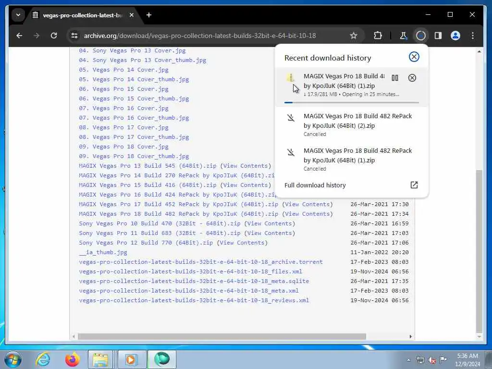Download MAGIX Vegas Pro 18 Build 482 zip

(179, 214)
